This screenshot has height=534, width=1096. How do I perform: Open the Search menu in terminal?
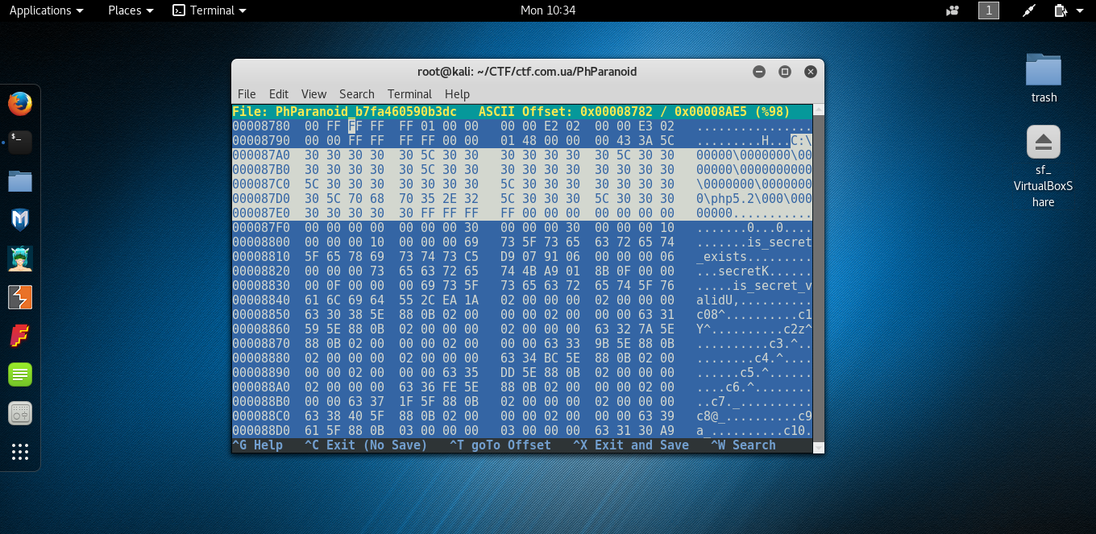point(356,94)
